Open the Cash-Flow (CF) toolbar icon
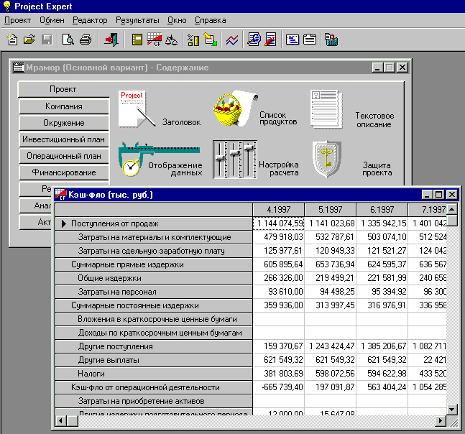The image size is (465, 434). pyautogui.click(x=155, y=40)
